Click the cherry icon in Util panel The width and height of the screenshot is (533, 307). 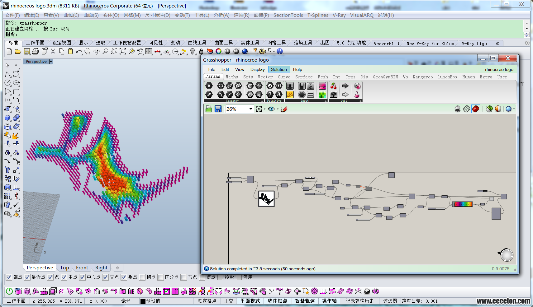(x=334, y=86)
